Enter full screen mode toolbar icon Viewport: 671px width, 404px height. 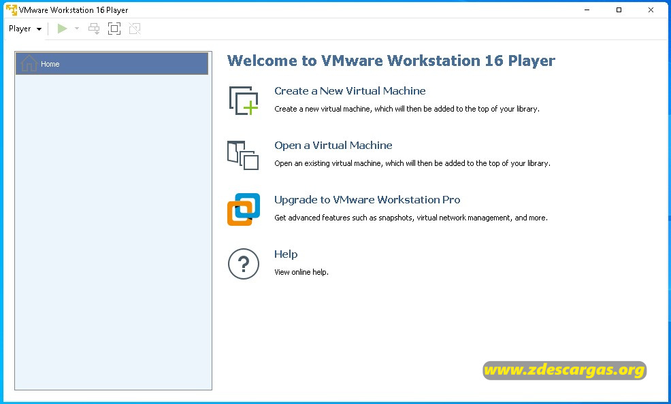pyautogui.click(x=114, y=29)
